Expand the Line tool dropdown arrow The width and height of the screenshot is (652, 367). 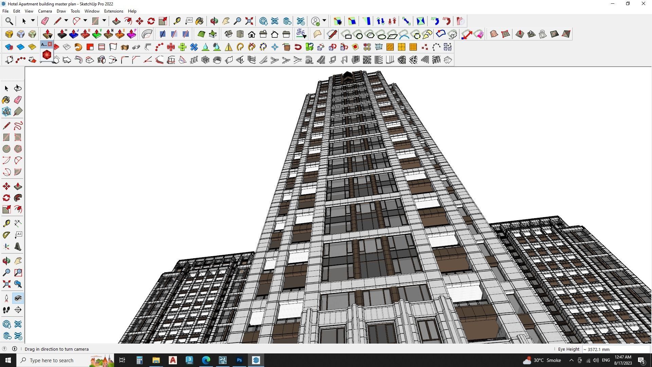click(66, 21)
